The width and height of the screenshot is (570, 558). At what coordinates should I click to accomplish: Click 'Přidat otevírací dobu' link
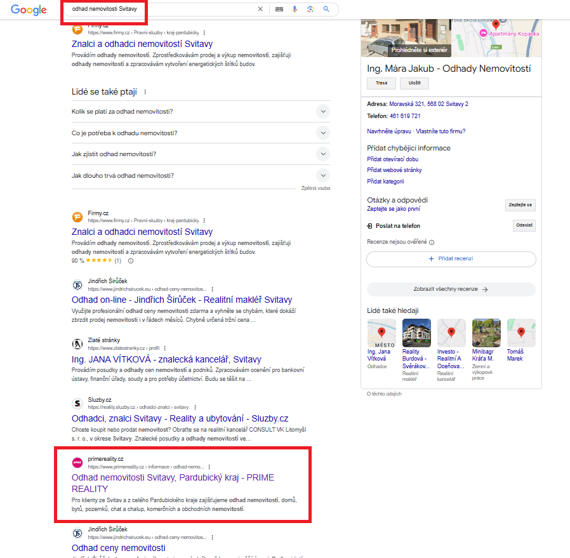tap(393, 159)
